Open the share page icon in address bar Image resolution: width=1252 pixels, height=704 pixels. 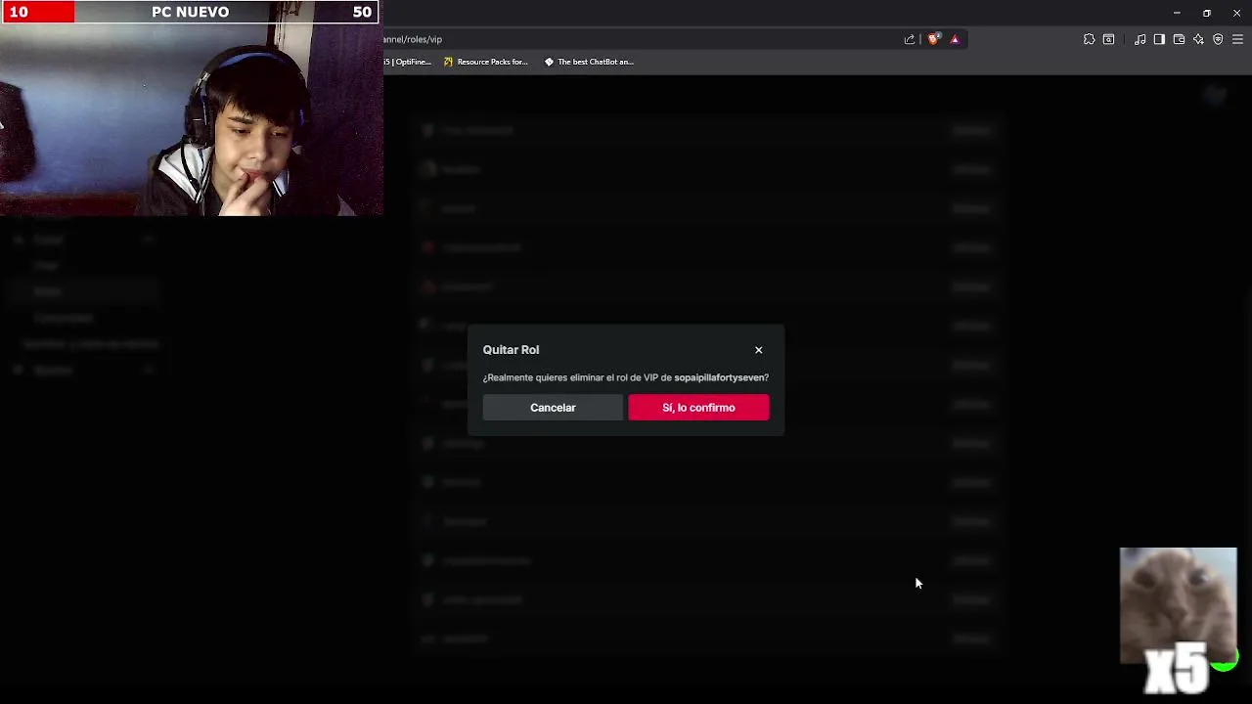click(910, 39)
